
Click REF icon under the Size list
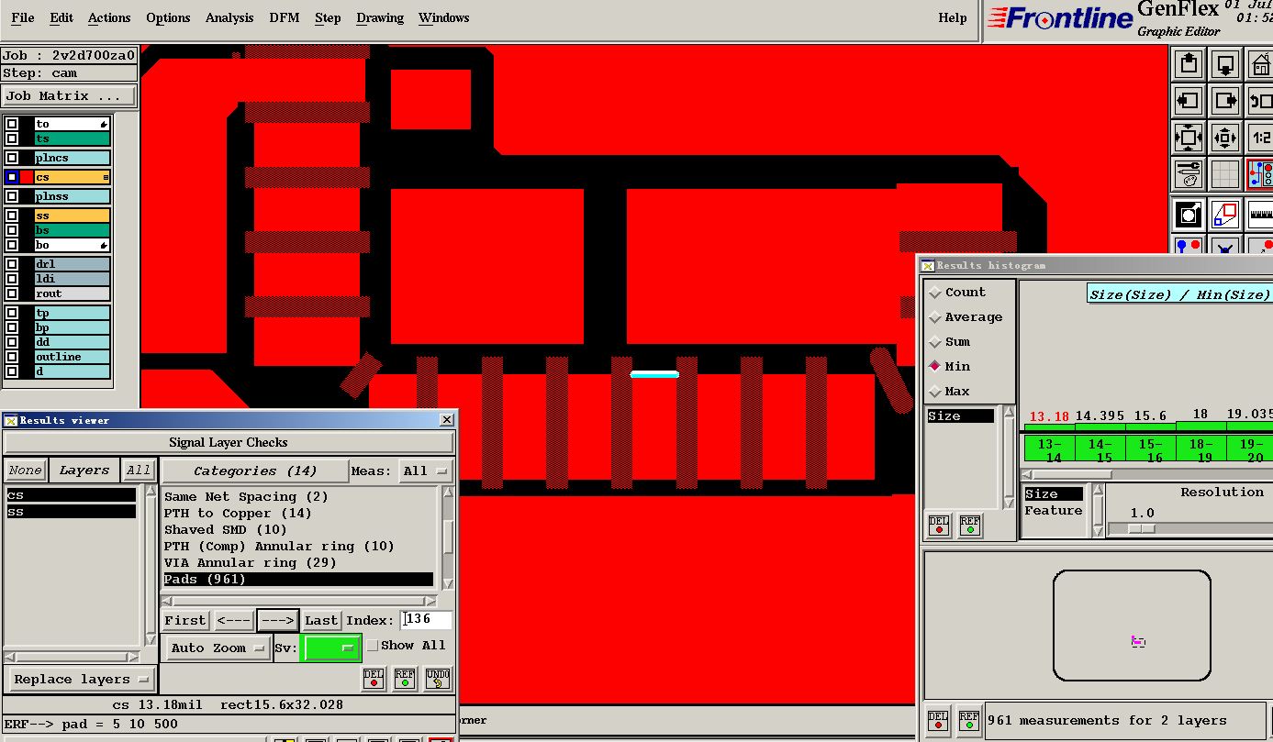point(970,526)
